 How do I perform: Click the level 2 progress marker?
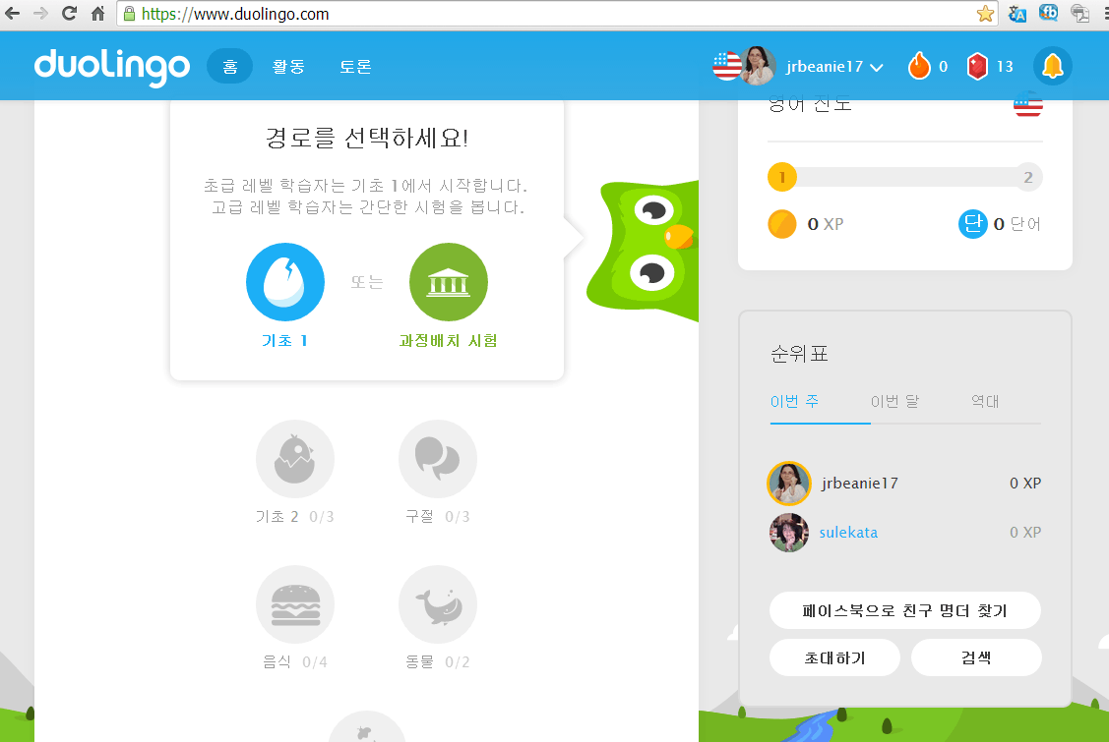click(x=1028, y=177)
